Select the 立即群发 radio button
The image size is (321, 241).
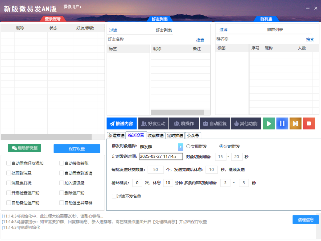pos(188,147)
